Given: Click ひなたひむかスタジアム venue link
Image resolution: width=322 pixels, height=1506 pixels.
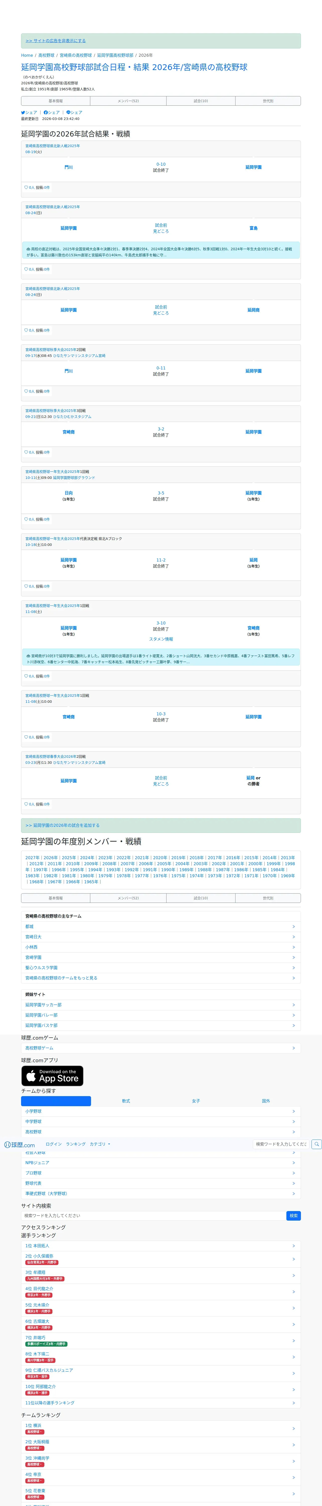Looking at the screenshot, I should click(x=72, y=417).
